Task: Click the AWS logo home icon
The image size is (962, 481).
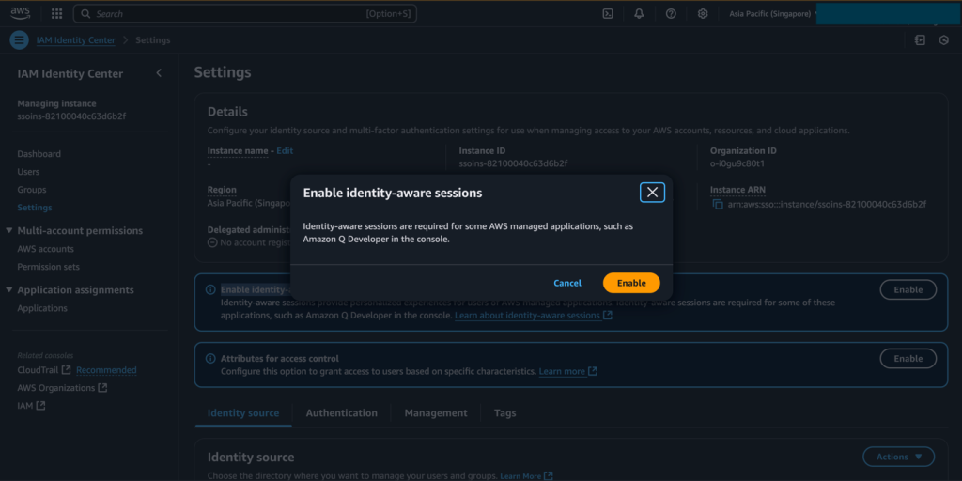Action: coord(21,13)
